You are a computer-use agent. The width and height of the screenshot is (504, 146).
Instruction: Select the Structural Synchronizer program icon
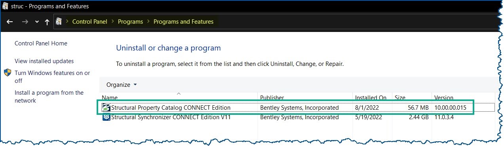[x=106, y=117]
